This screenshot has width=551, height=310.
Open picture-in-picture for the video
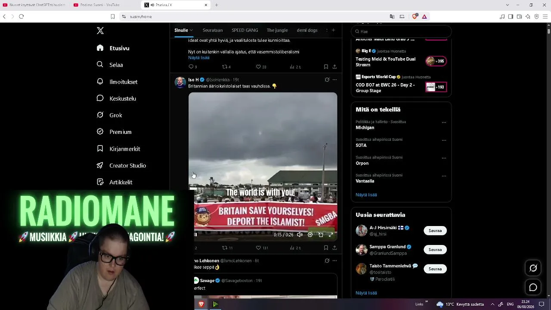[321, 235]
